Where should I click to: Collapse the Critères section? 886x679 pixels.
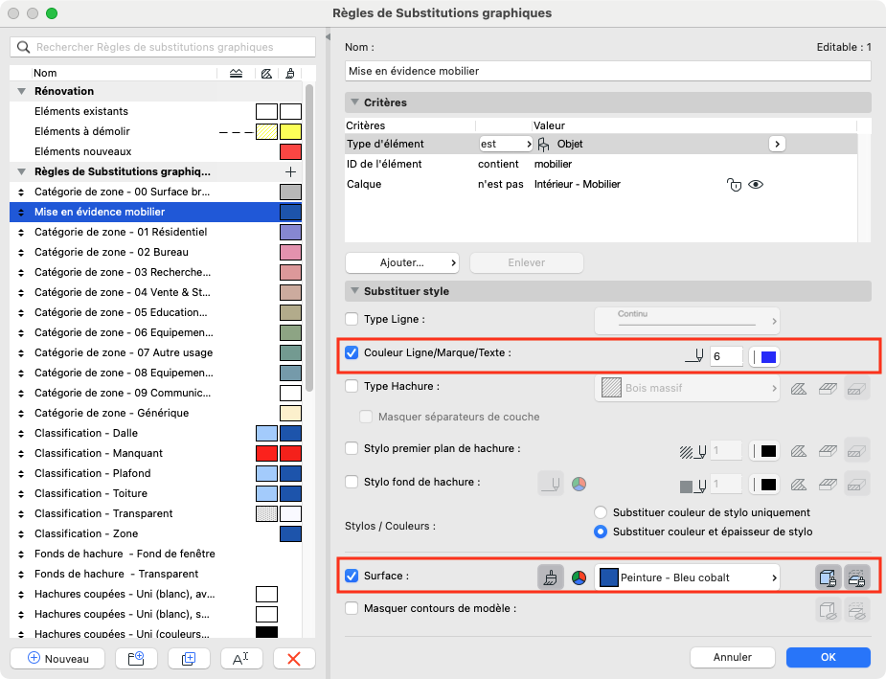(x=354, y=102)
